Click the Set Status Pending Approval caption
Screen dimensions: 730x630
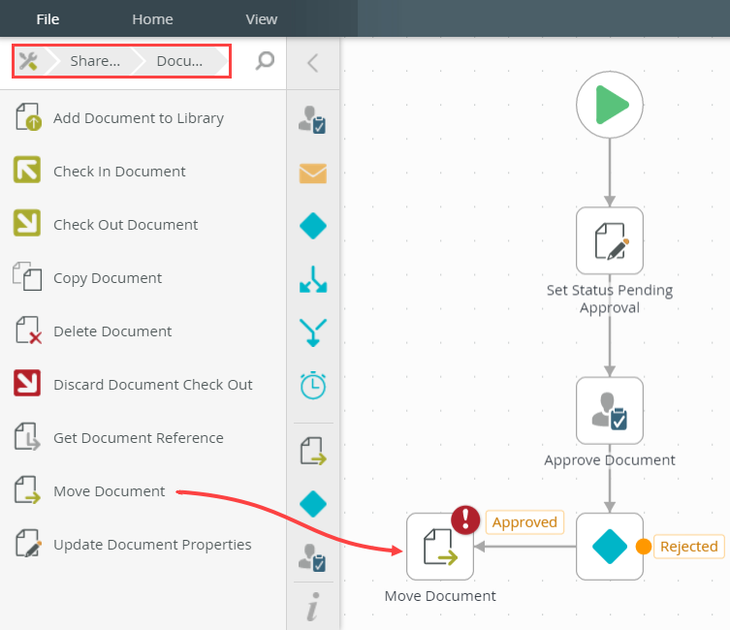(x=610, y=299)
